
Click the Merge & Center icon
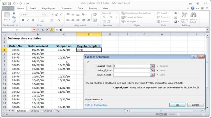95,20
